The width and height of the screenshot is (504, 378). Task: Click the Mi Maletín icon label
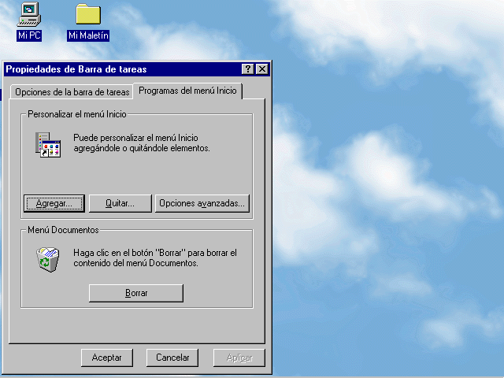pyautogui.click(x=88, y=35)
